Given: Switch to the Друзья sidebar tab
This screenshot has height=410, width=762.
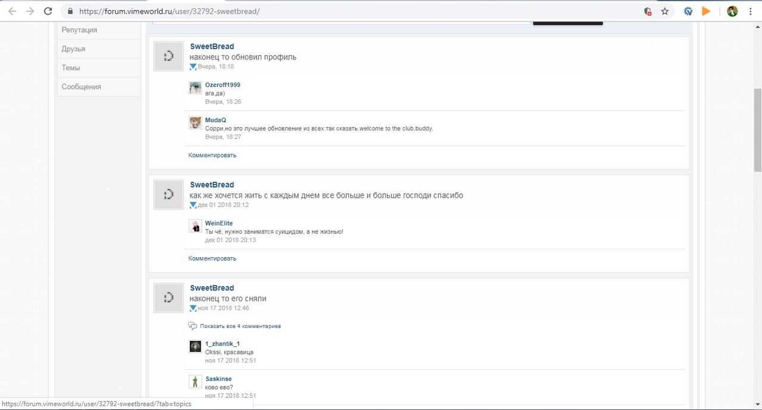Looking at the screenshot, I should (x=73, y=49).
